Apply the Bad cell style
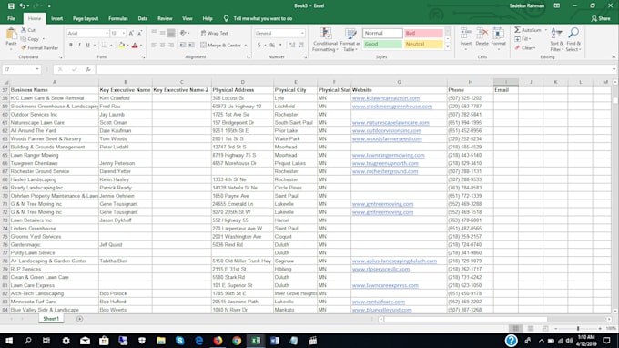 [423, 33]
